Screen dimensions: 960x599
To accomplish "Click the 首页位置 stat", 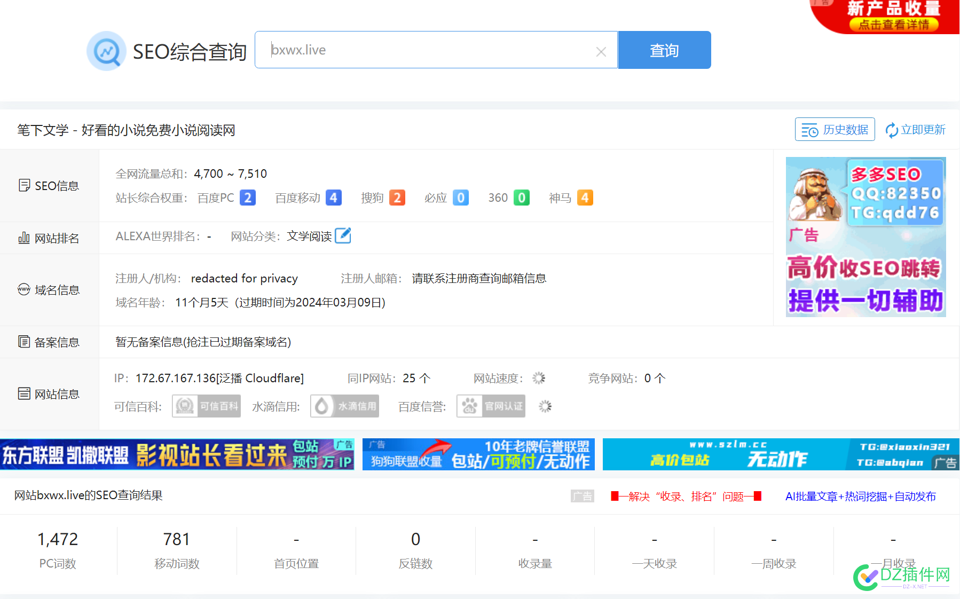I will point(296,550).
